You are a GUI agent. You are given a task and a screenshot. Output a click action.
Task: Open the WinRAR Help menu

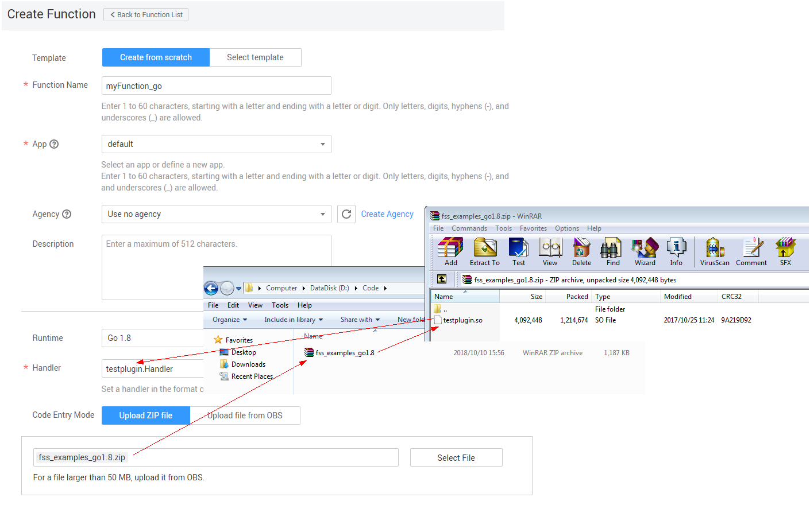tap(594, 228)
